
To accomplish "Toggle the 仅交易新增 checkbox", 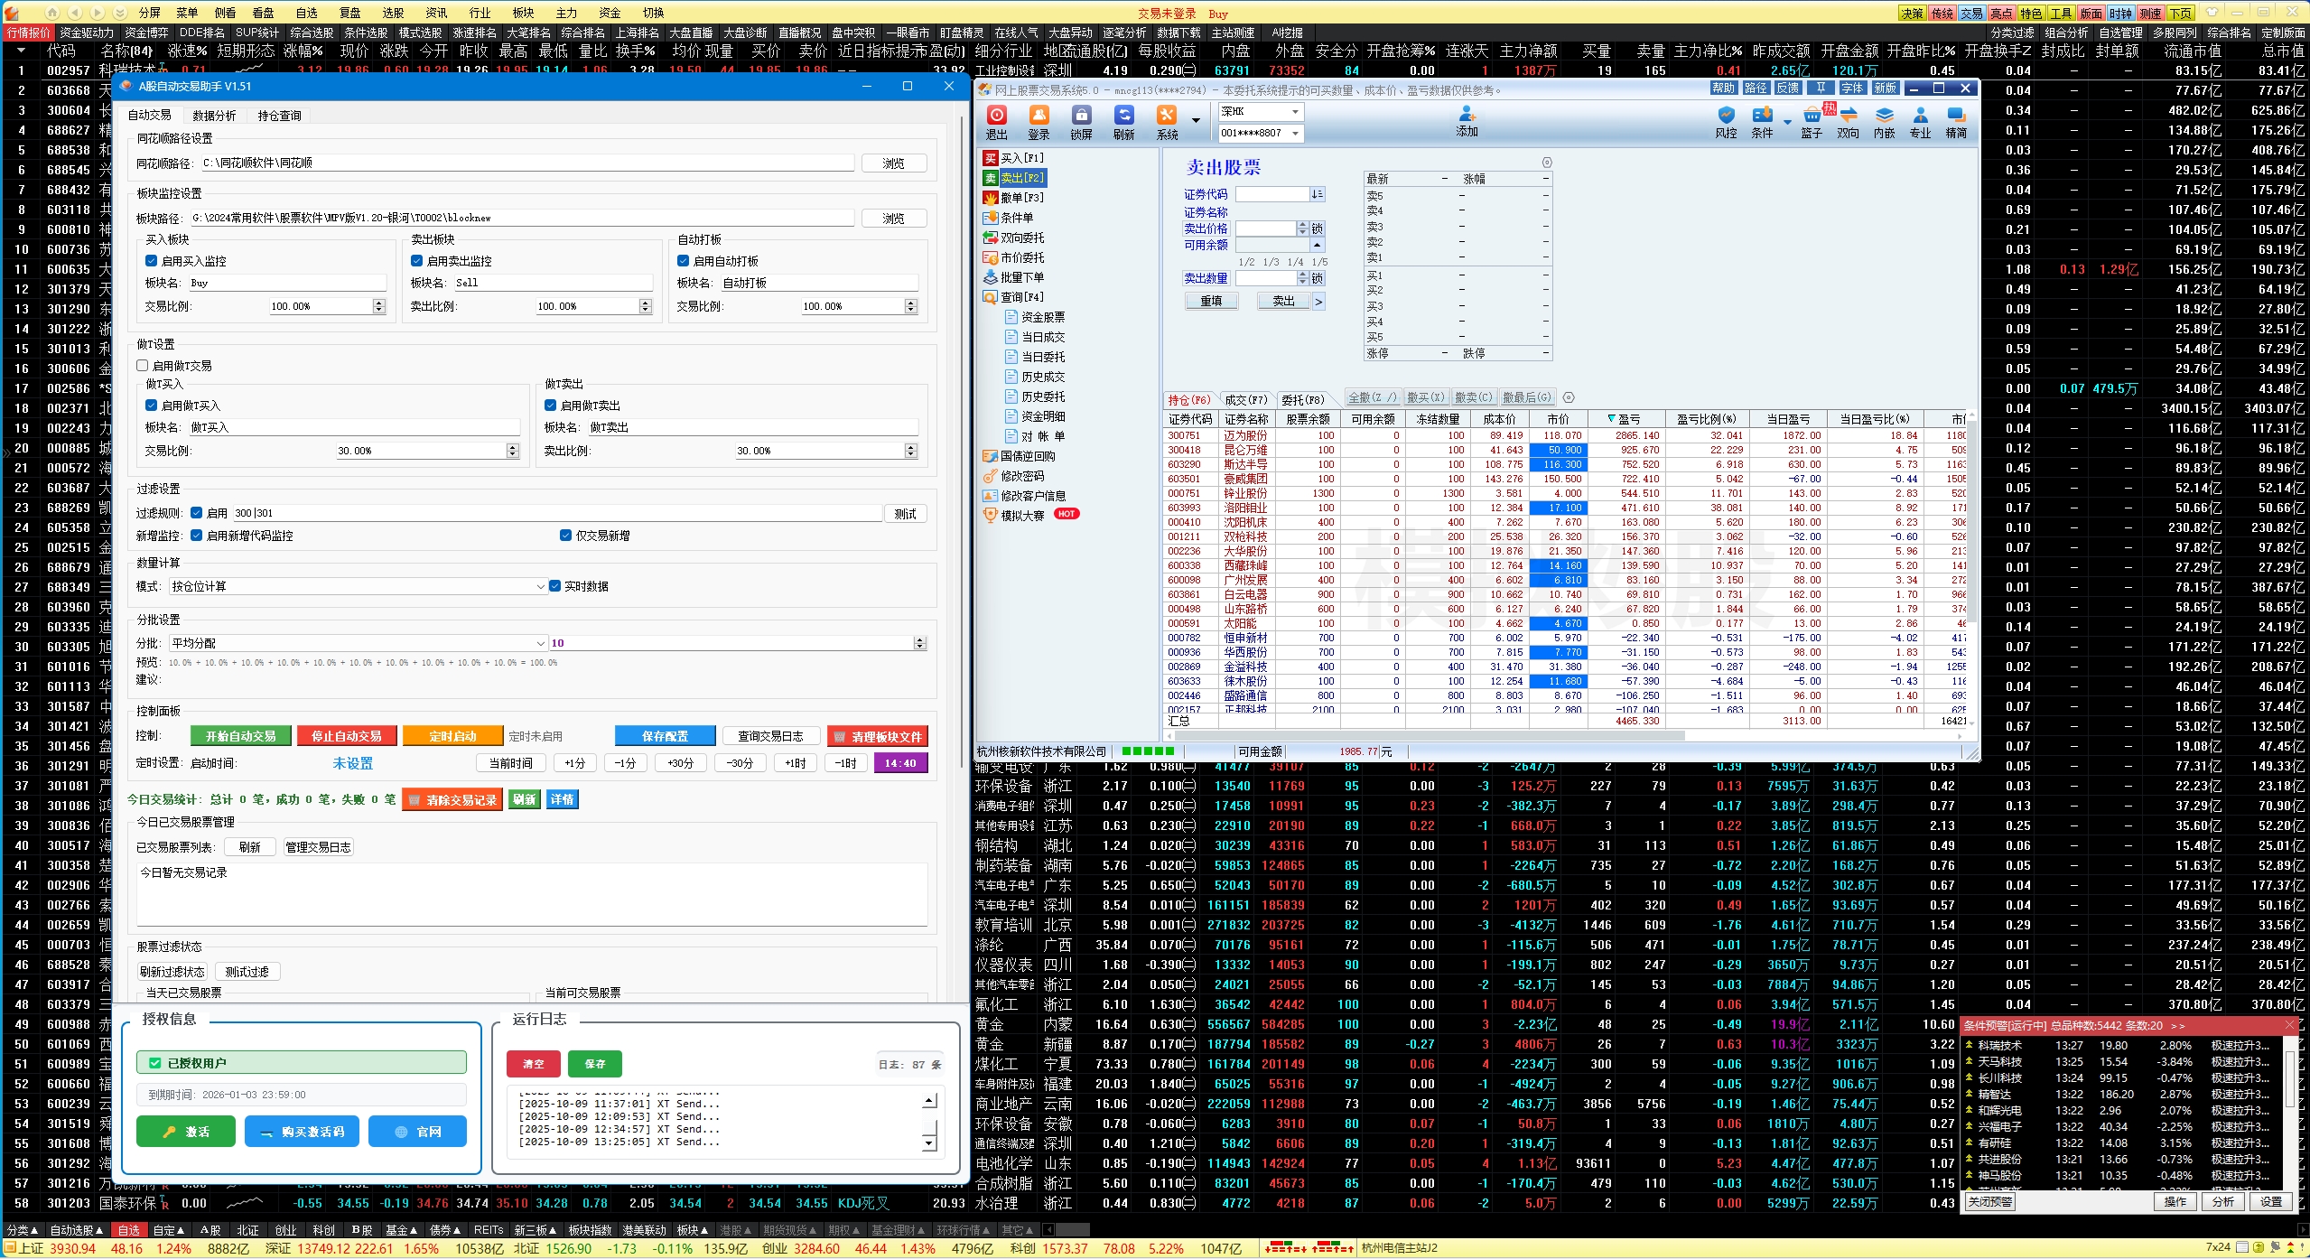I will [x=566, y=536].
